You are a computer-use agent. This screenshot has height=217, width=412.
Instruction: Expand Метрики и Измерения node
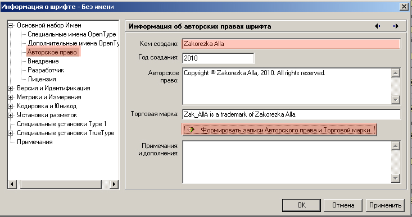(x=11, y=97)
